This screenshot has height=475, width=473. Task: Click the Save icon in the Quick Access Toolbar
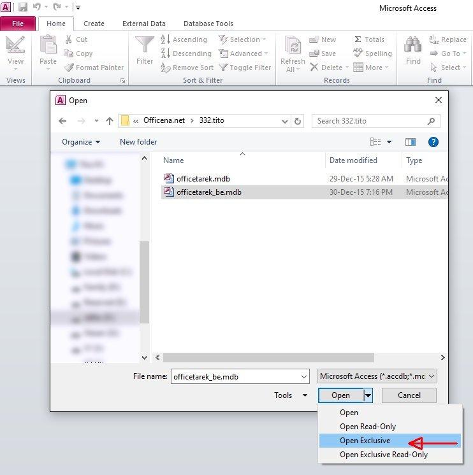[x=23, y=6]
